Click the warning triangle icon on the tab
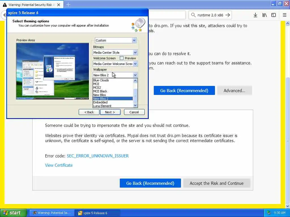Viewport: 290px width, 217px height. coord(5,5)
